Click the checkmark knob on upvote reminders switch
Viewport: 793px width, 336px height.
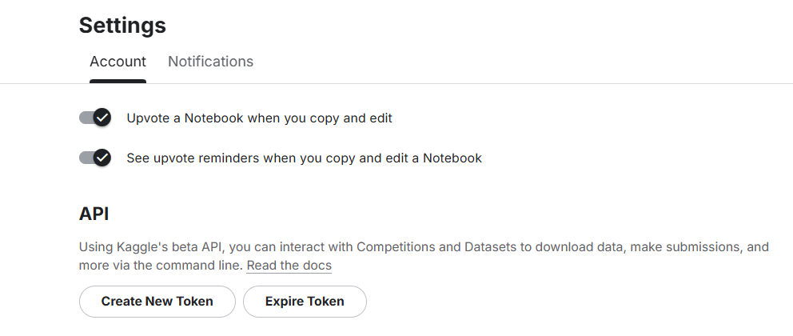102,158
